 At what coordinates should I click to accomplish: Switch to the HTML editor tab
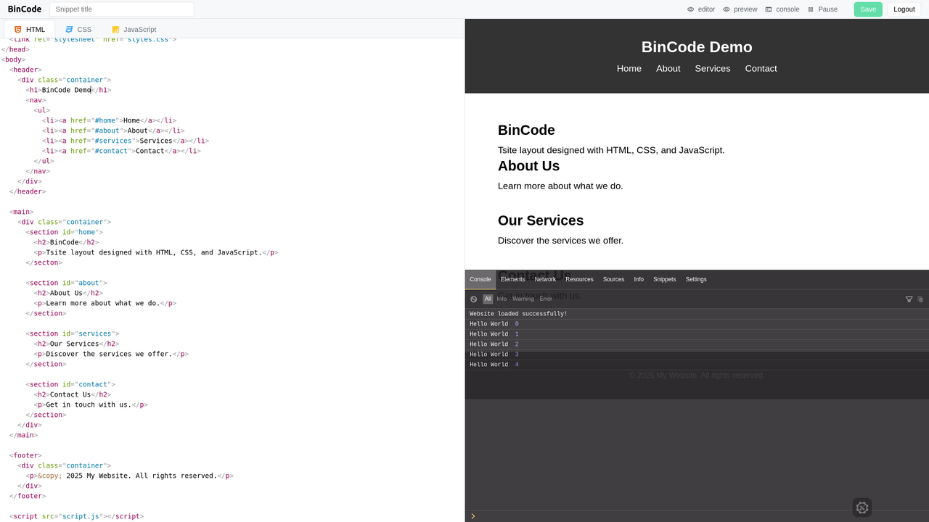pyautogui.click(x=30, y=29)
